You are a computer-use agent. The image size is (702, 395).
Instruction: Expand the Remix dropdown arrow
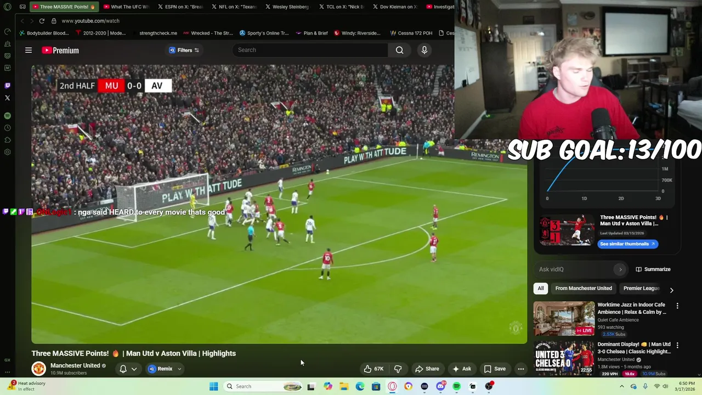179,369
